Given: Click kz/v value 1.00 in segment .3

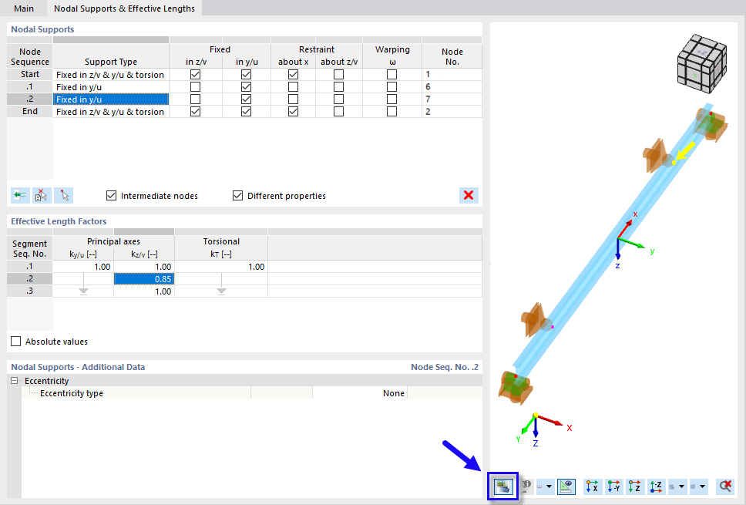Looking at the screenshot, I should click(144, 291).
